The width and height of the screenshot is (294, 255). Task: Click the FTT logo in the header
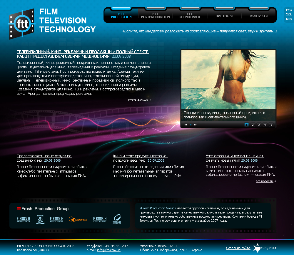tap(22, 23)
